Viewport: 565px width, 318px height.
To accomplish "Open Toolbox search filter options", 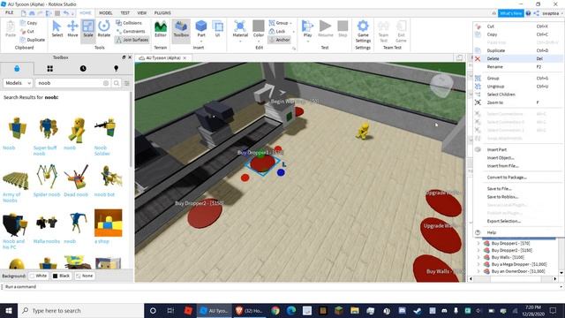I will point(127,83).
